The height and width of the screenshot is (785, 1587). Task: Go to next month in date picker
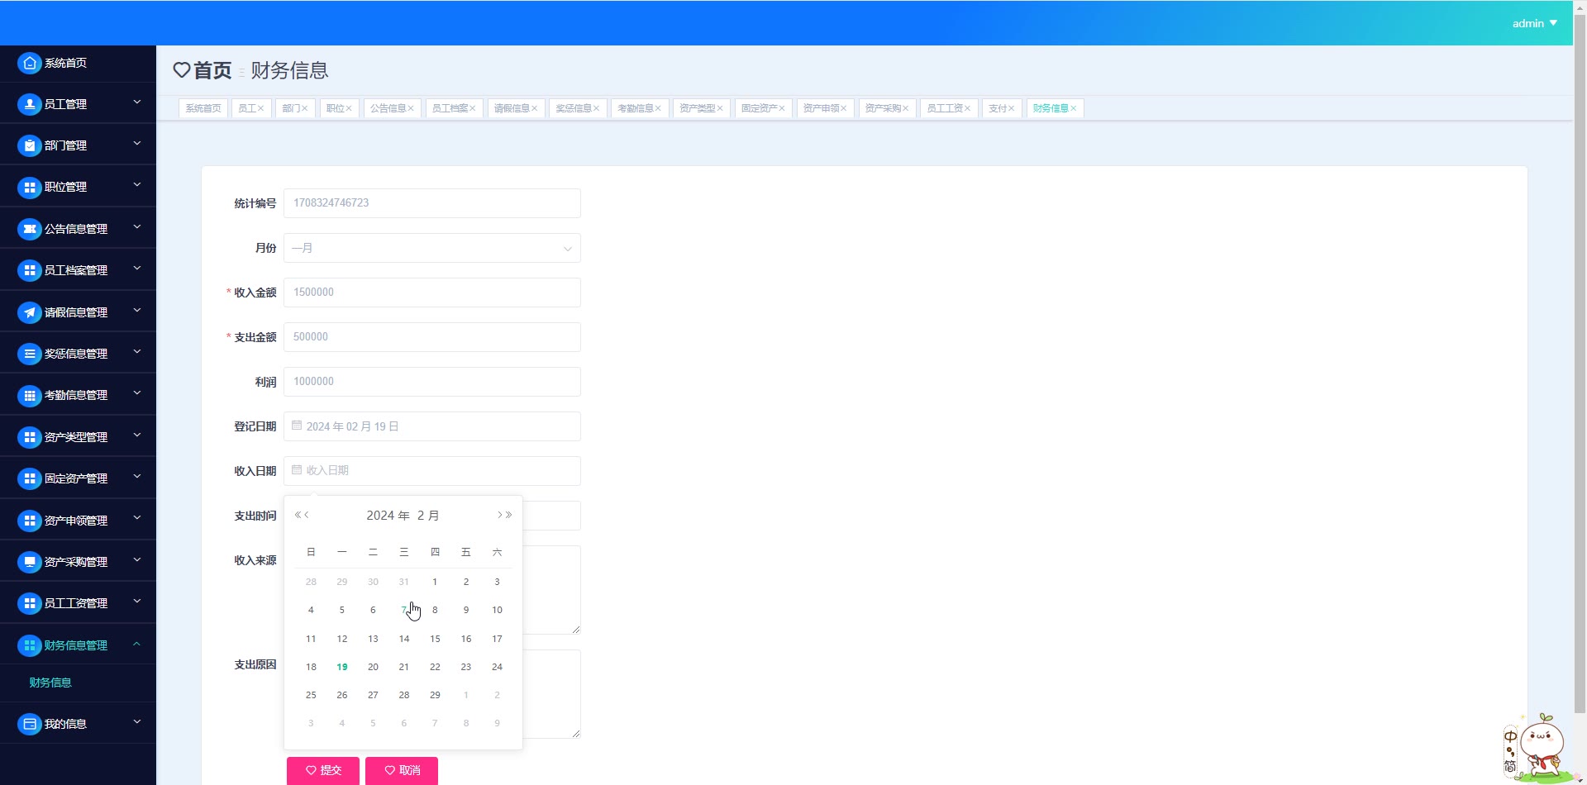click(x=499, y=515)
